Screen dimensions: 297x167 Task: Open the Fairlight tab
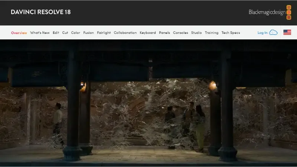point(104,33)
